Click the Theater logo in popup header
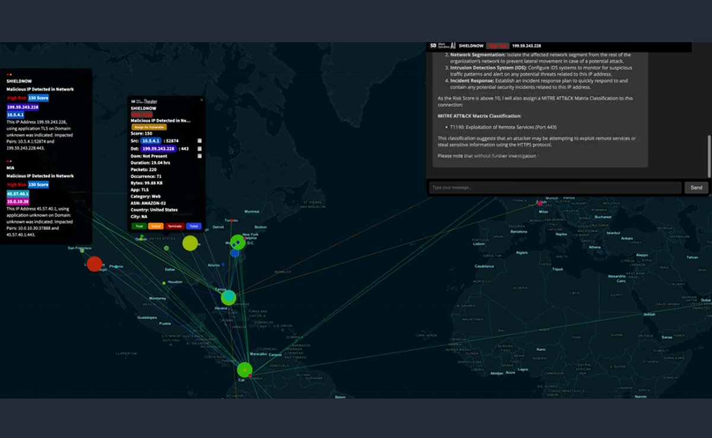This screenshot has height=438, width=712. tap(144, 101)
